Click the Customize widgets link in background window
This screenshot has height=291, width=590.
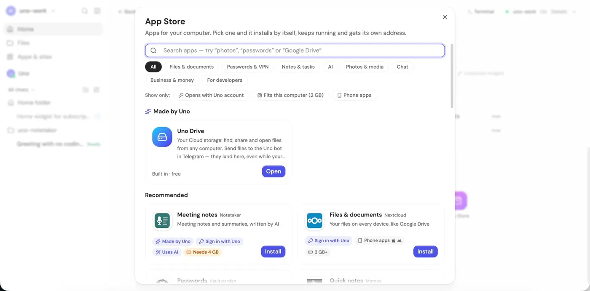pyautogui.click(x=480, y=73)
